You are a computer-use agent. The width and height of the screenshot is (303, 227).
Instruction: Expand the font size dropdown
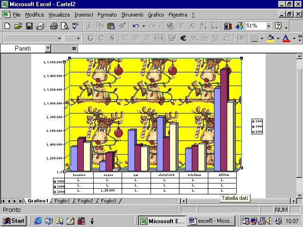[78, 38]
